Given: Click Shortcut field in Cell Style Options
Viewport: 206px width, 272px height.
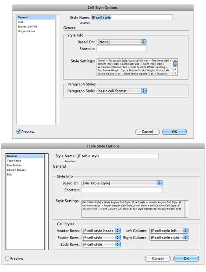Looking at the screenshot, I should tap(121, 49).
